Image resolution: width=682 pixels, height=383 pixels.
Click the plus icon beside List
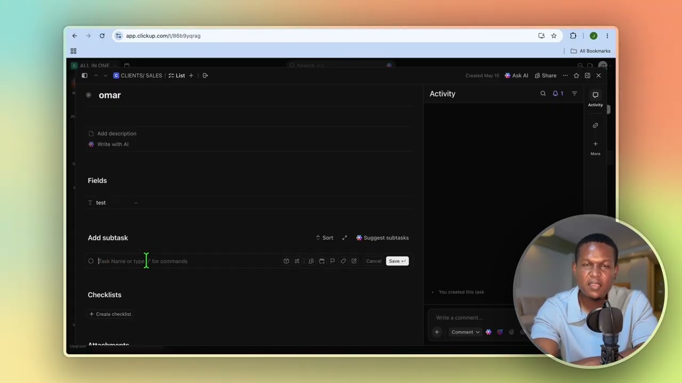(191, 76)
